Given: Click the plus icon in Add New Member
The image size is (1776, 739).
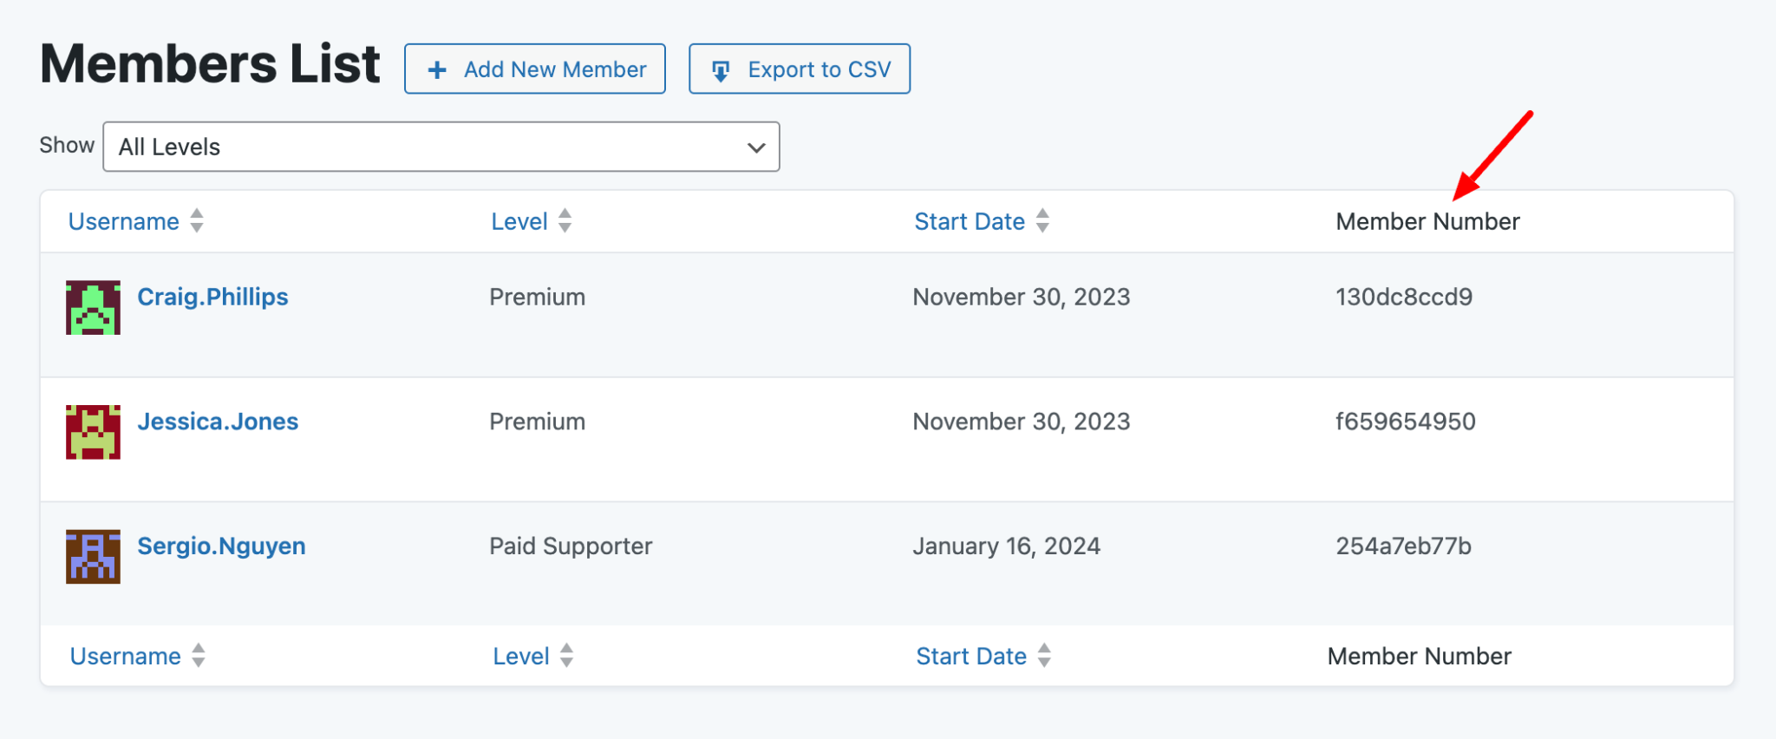Looking at the screenshot, I should pos(437,69).
